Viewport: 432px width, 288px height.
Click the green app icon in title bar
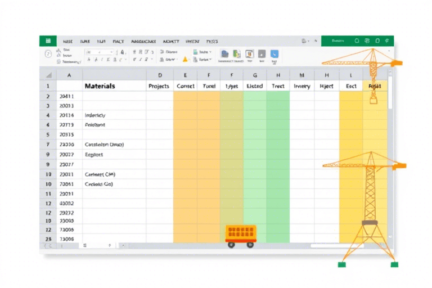click(x=48, y=41)
